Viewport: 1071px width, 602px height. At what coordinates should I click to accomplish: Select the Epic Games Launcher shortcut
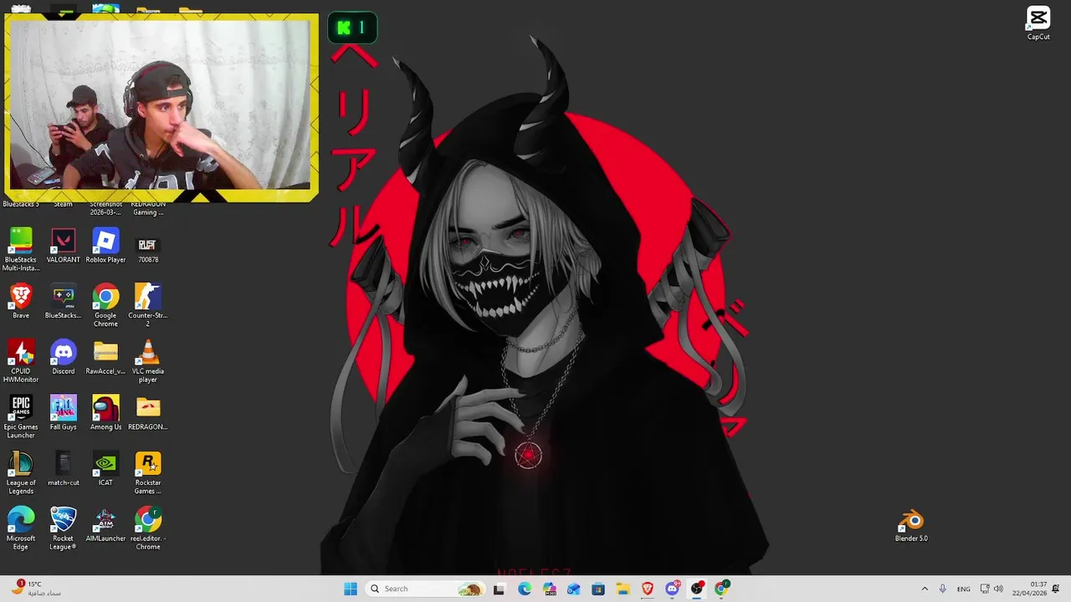point(21,417)
